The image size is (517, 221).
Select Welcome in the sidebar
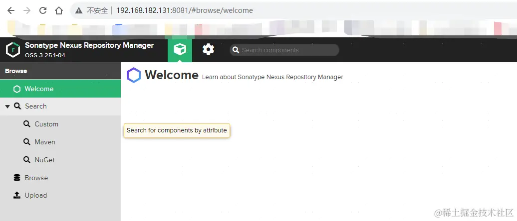[60, 89]
